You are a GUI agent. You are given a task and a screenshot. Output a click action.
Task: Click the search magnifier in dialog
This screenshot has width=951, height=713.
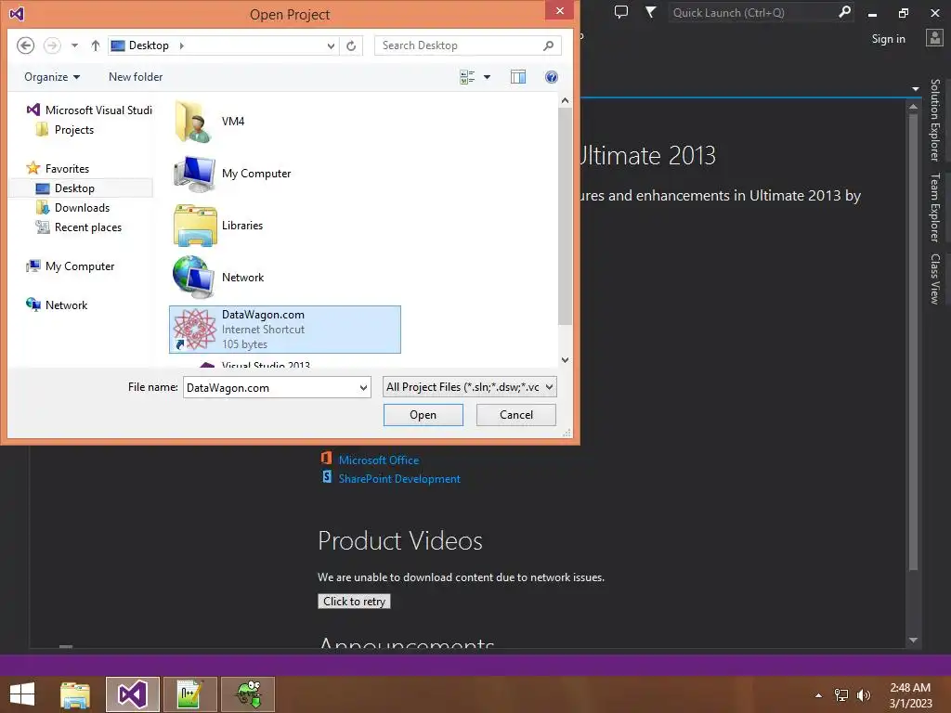[548, 45]
